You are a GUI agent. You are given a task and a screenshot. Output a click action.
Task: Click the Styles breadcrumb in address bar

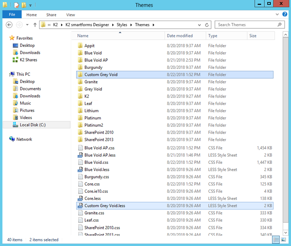pyautogui.click(x=122, y=25)
